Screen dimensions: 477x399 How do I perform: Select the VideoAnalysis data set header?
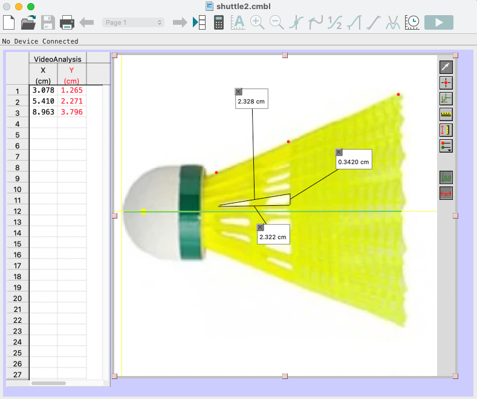pyautogui.click(x=57, y=59)
